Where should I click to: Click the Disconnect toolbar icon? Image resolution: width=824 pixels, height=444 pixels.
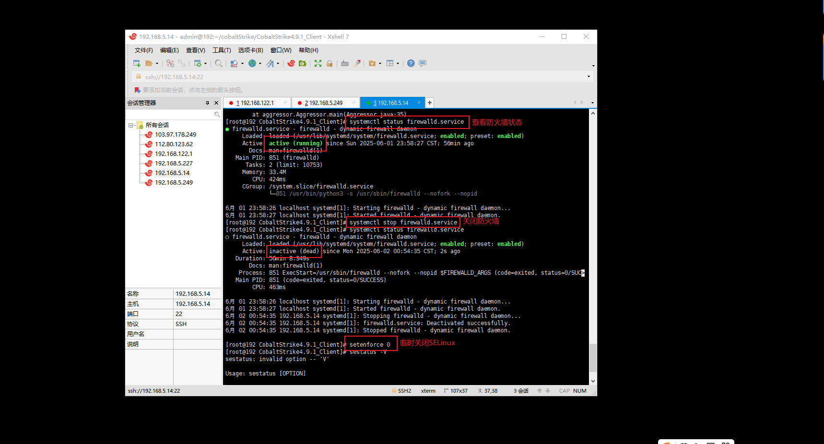(x=170, y=63)
